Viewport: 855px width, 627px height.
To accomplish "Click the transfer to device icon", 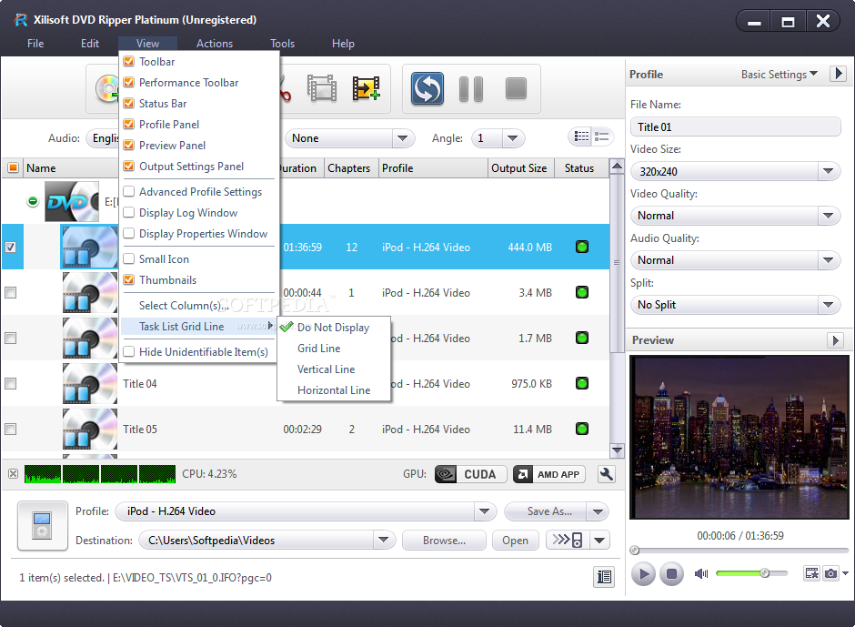I will point(568,541).
